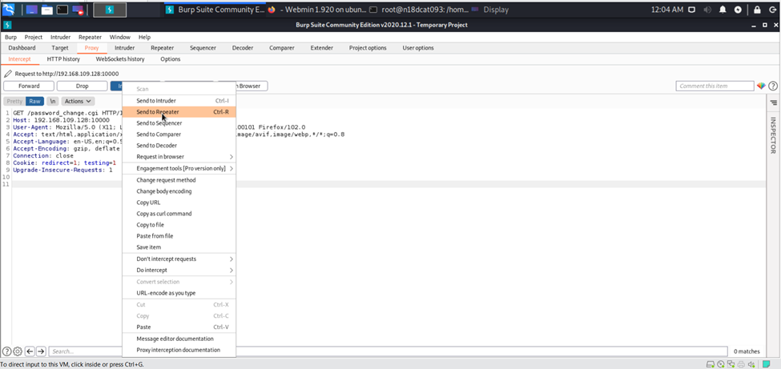Open the User options tab
Screen dimensions: 781x369
pyautogui.click(x=418, y=48)
